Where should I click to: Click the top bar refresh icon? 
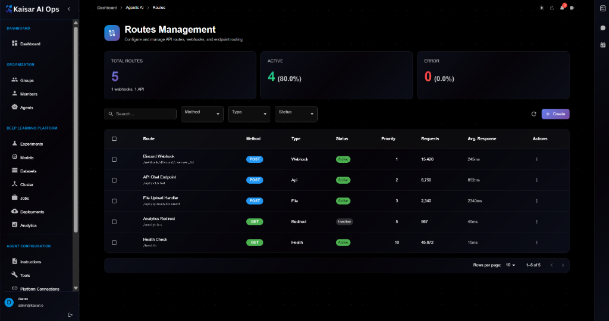click(x=551, y=8)
